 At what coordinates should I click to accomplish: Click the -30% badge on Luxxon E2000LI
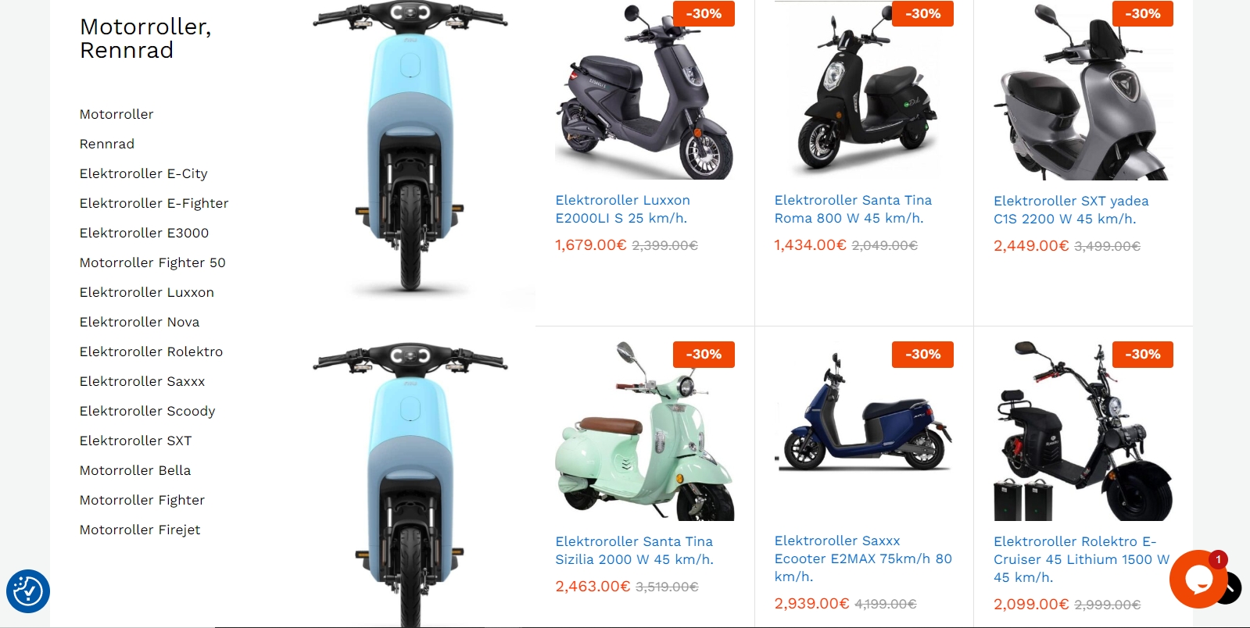tap(704, 13)
